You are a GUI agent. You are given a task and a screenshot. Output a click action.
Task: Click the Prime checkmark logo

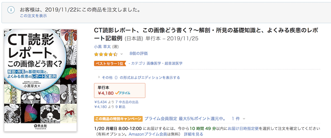pyautogui.click(x=123, y=93)
